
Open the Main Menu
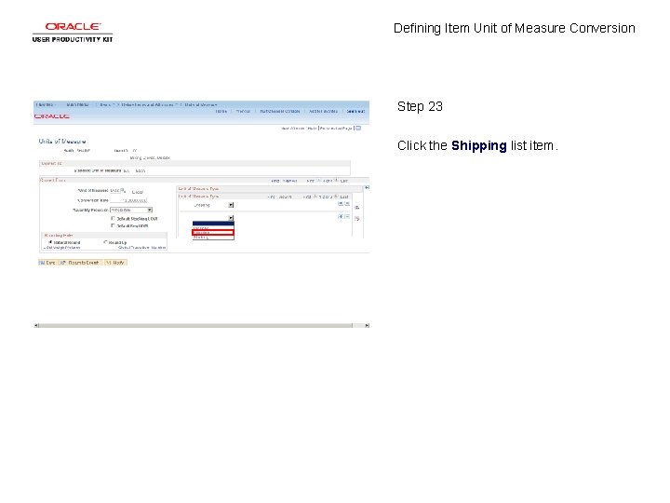coord(78,104)
